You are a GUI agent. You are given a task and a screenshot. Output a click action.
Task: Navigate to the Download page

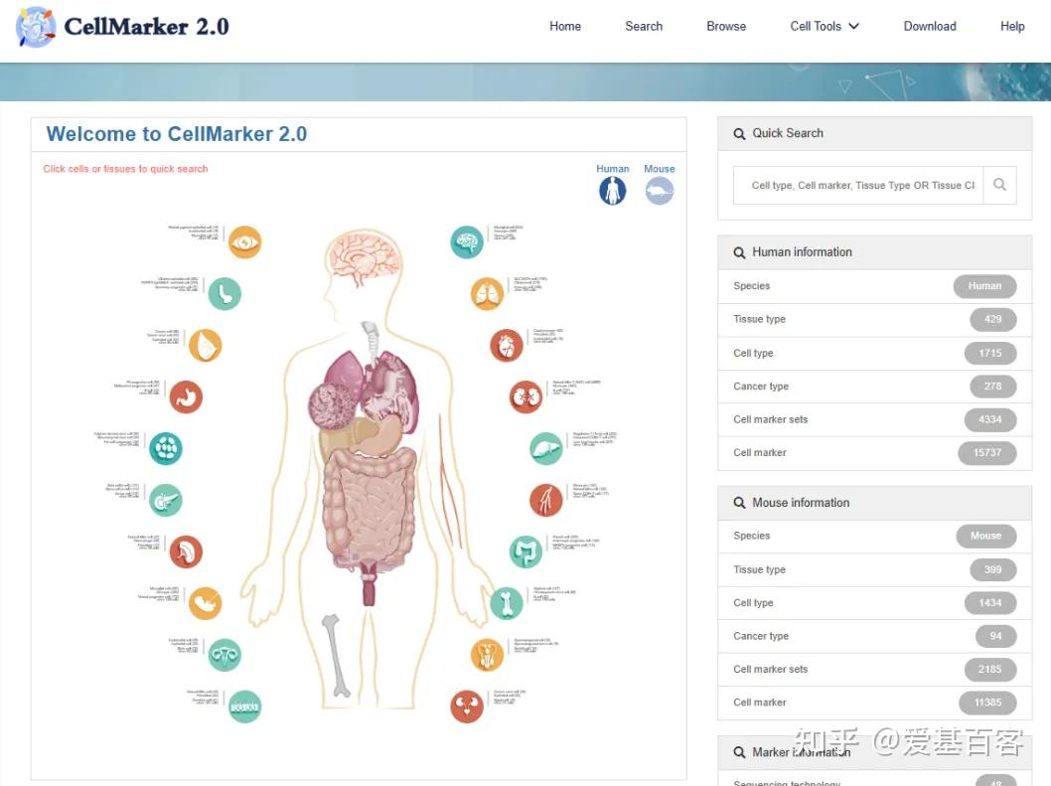[x=930, y=26]
